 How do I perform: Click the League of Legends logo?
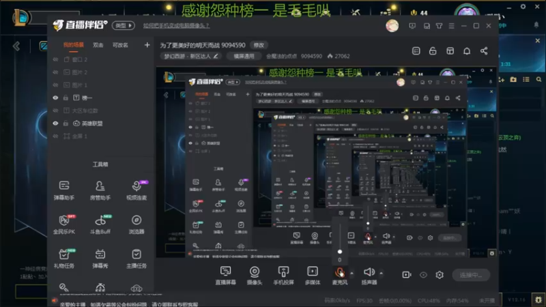(21, 18)
